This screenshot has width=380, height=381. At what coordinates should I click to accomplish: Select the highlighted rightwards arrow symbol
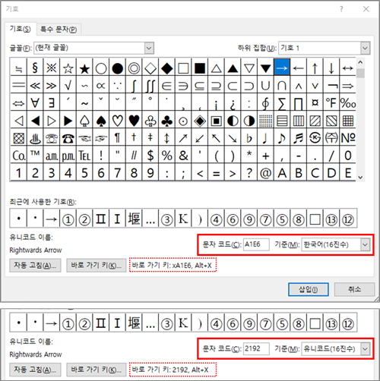pyautogui.click(x=282, y=68)
